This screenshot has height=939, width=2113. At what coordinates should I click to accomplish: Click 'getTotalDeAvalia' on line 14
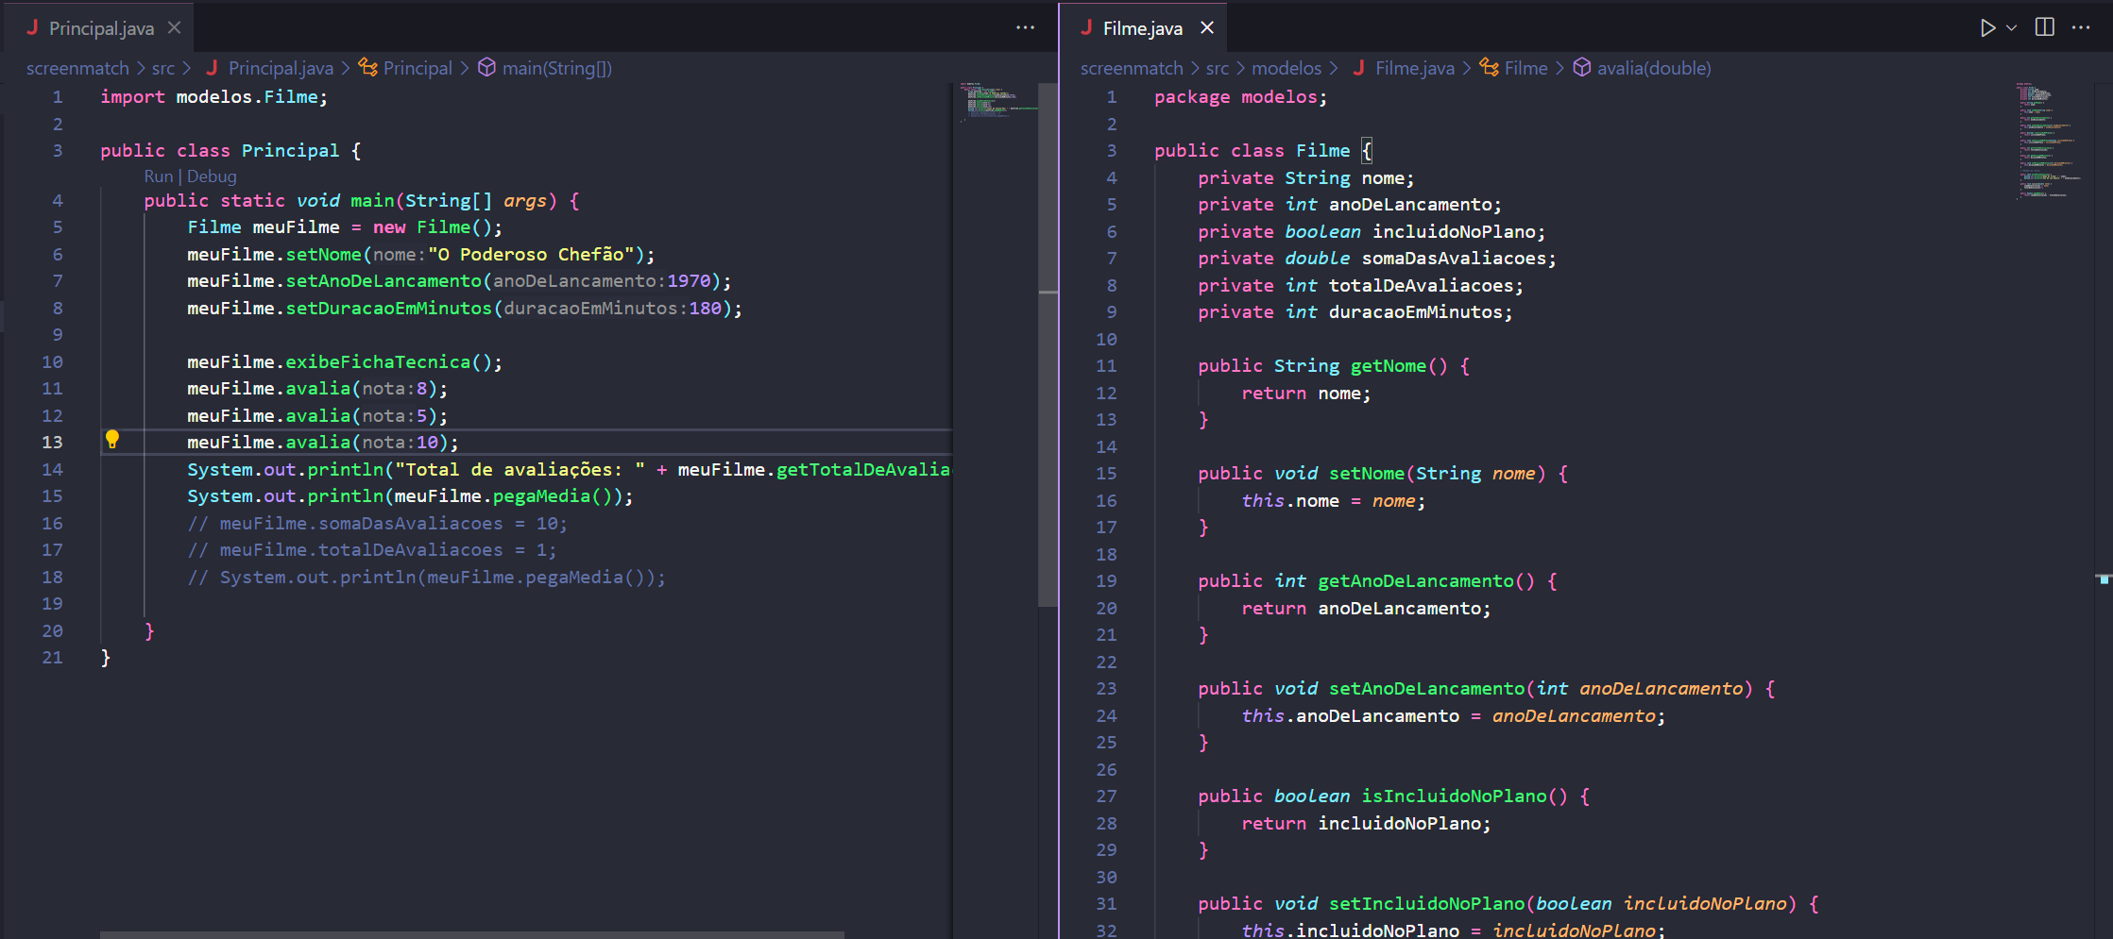(862, 469)
